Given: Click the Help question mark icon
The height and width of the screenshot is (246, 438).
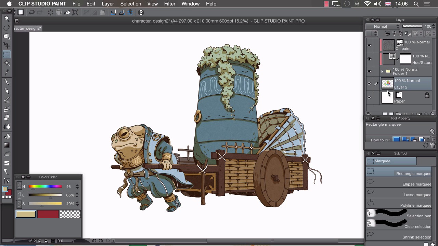Looking at the screenshot, I should tap(141, 13).
